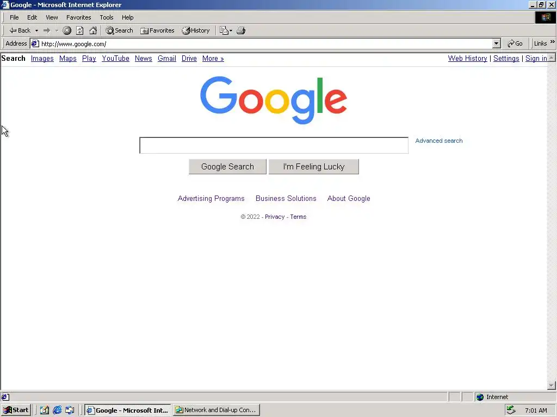This screenshot has width=557, height=417.
Task: Open the Favorites menu
Action: (78, 17)
